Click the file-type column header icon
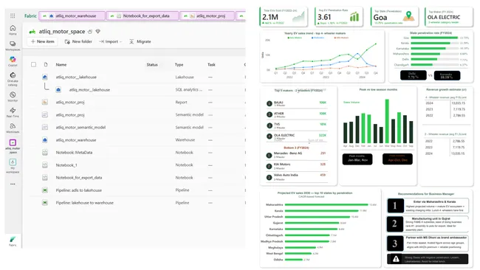Image resolution: width=480 pixels, height=270 pixels. click(x=46, y=64)
